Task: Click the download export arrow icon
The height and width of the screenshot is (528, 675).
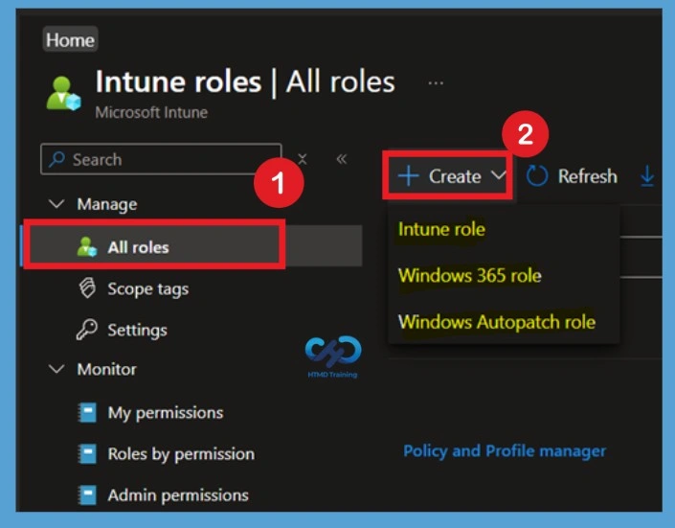Action: pyautogui.click(x=647, y=176)
